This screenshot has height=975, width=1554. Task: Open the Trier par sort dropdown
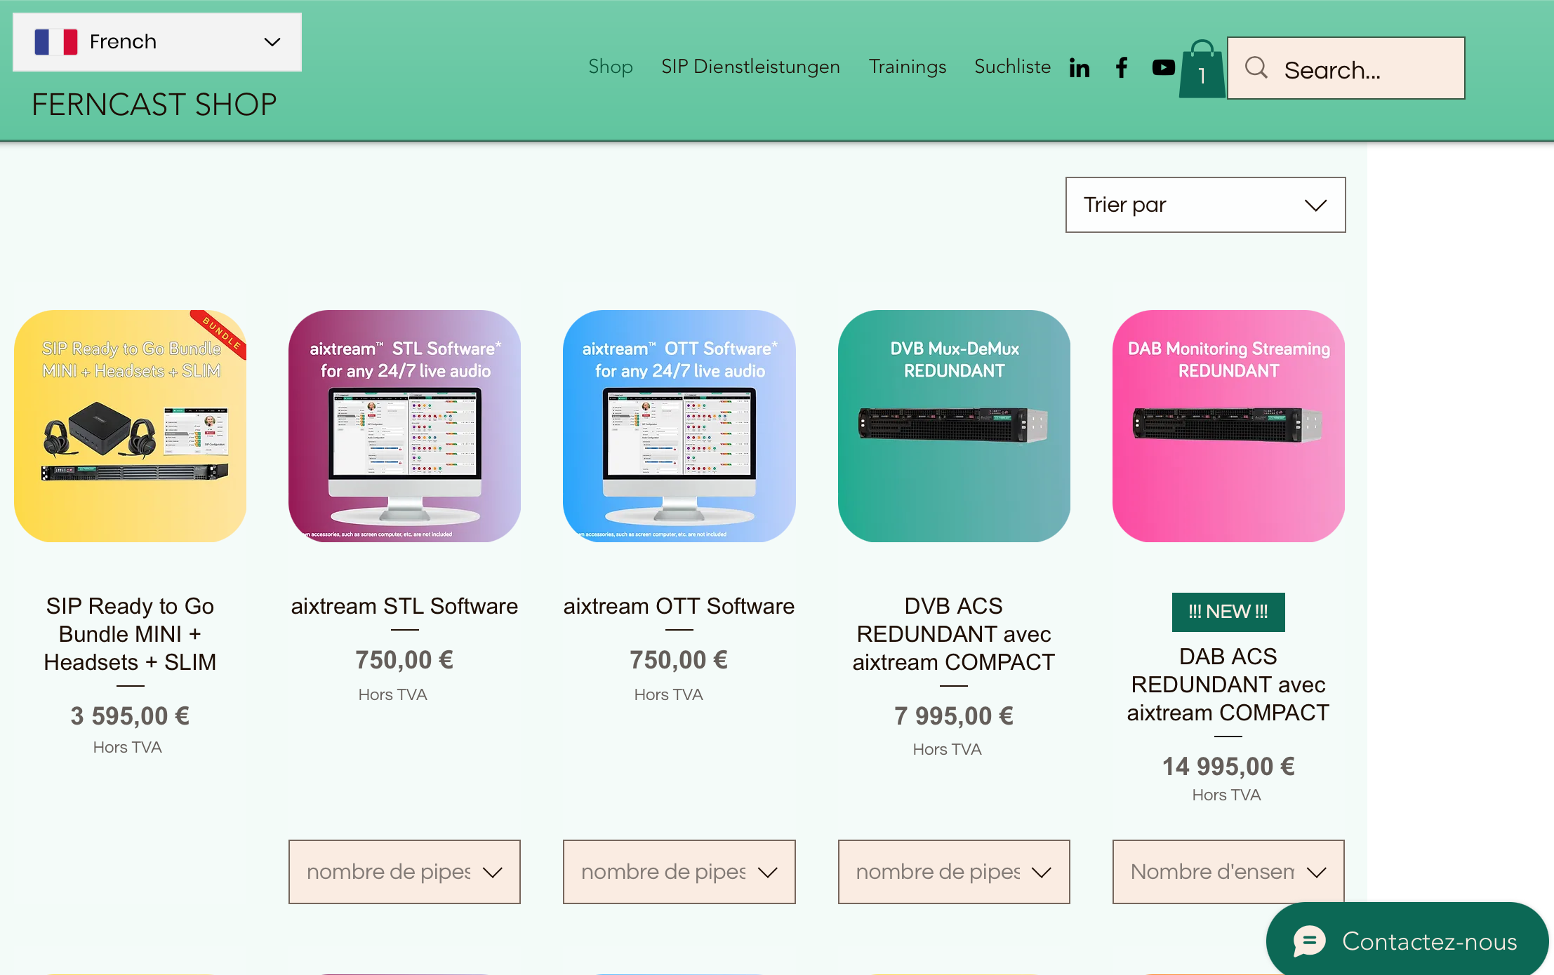[1204, 205]
